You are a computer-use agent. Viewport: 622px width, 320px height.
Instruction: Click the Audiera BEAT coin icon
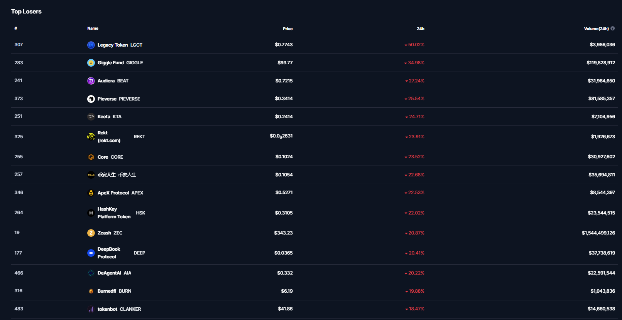[91, 81]
